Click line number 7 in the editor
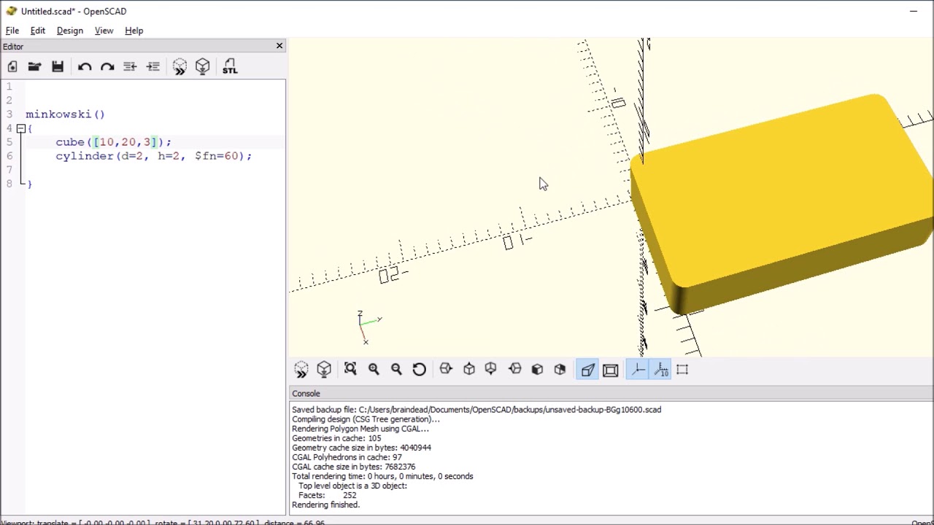934x525 pixels. click(x=9, y=170)
